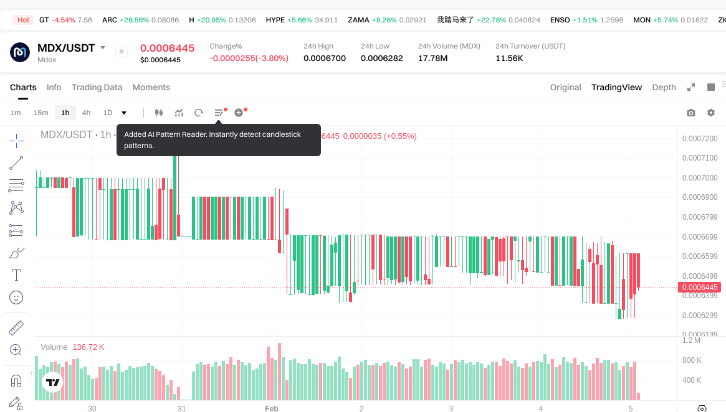This screenshot has height=412, width=726.
Task: Click the candlestick chart style icon
Action: 159,113
